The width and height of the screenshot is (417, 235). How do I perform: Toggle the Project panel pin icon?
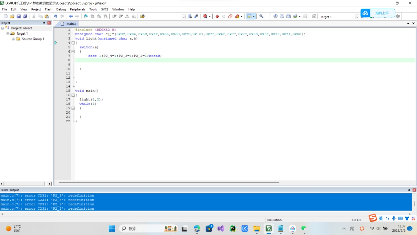pyautogui.click(x=44, y=23)
